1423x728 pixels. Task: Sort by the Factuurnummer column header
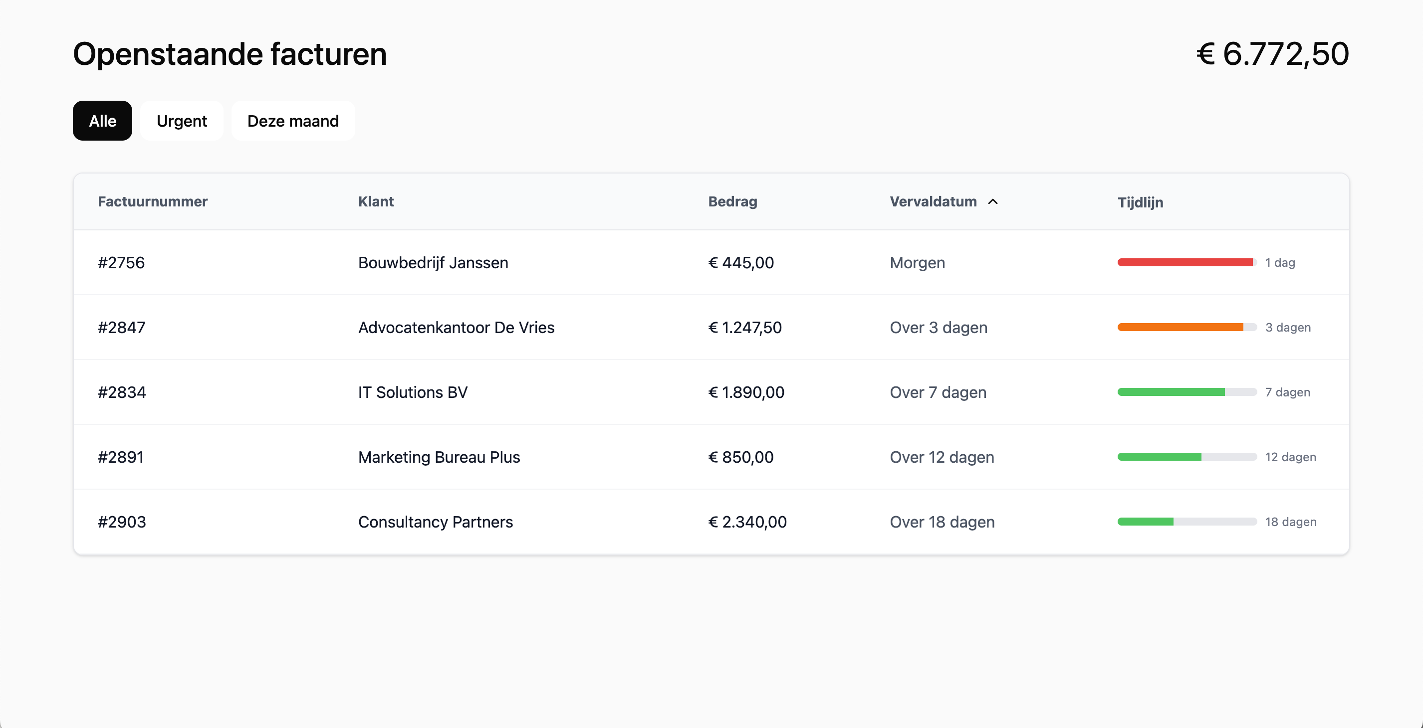click(153, 202)
